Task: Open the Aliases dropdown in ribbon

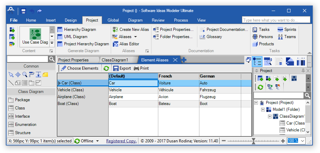Action: 125,37
